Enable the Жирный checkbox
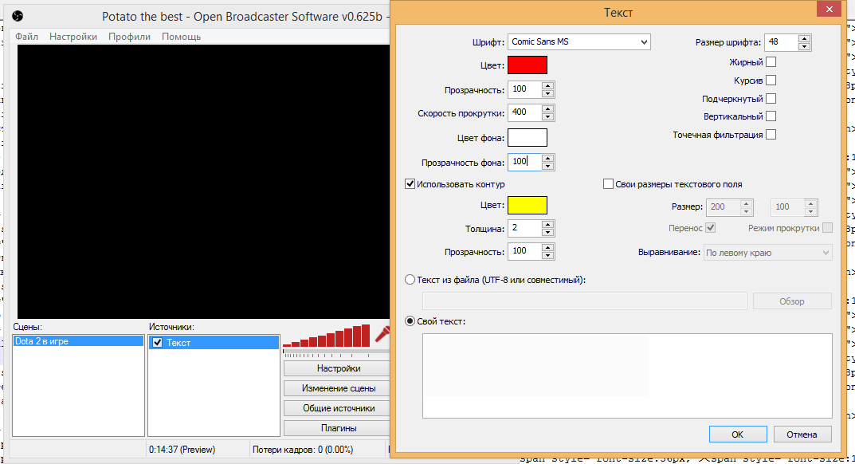 (x=771, y=61)
